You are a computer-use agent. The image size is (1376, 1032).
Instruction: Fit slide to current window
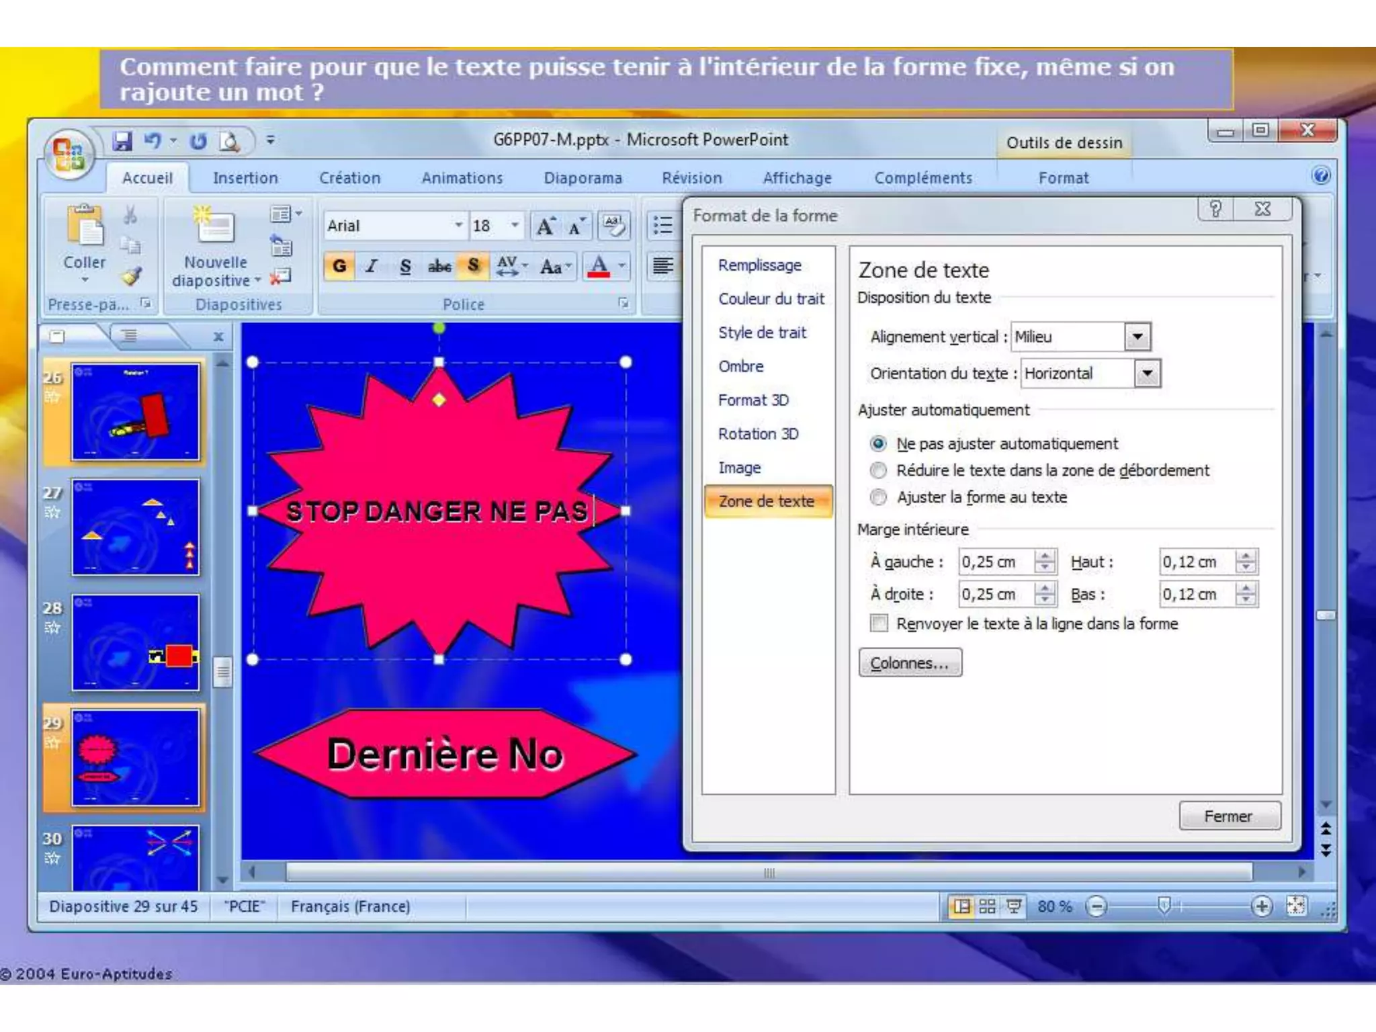pos(1296,906)
